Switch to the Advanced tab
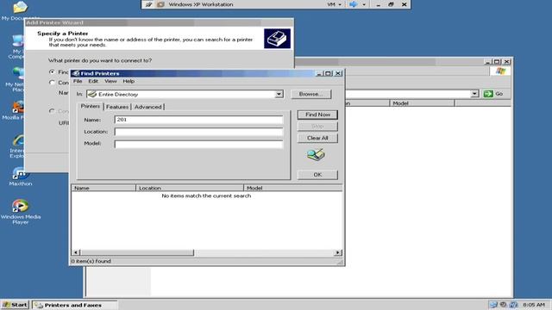This screenshot has height=310, width=552. [x=147, y=107]
